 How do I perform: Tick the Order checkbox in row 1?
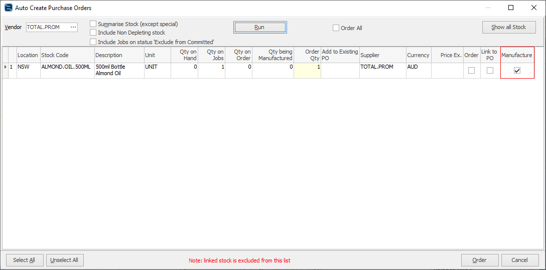click(472, 70)
